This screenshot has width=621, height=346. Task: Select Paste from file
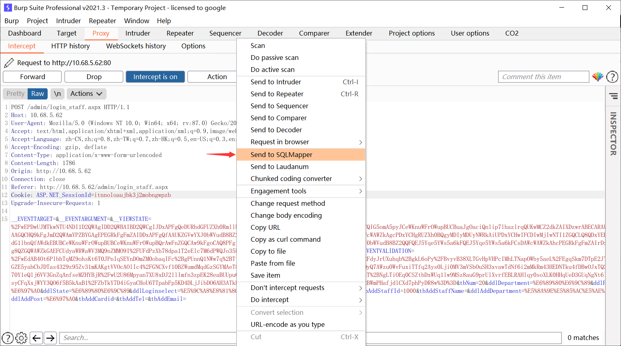(x=301, y=263)
